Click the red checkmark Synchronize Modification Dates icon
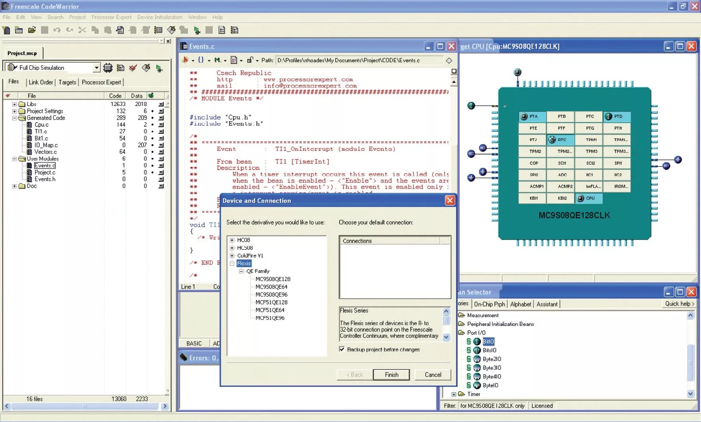 133,68
